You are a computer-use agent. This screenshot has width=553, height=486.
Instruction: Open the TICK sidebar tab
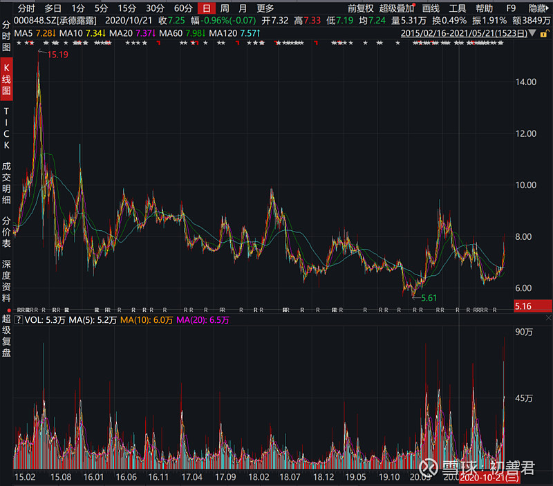point(6,128)
